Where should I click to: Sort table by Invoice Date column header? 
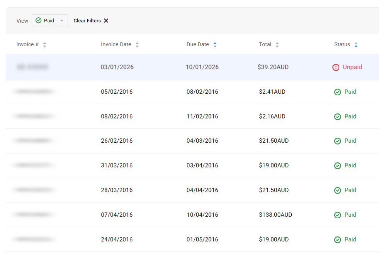[x=116, y=45]
